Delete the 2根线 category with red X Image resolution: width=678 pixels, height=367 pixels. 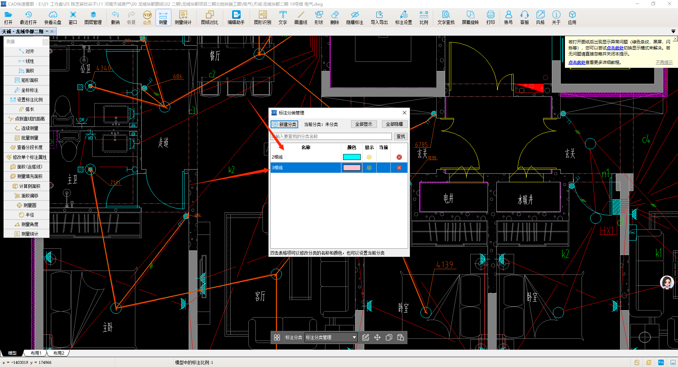point(399,157)
